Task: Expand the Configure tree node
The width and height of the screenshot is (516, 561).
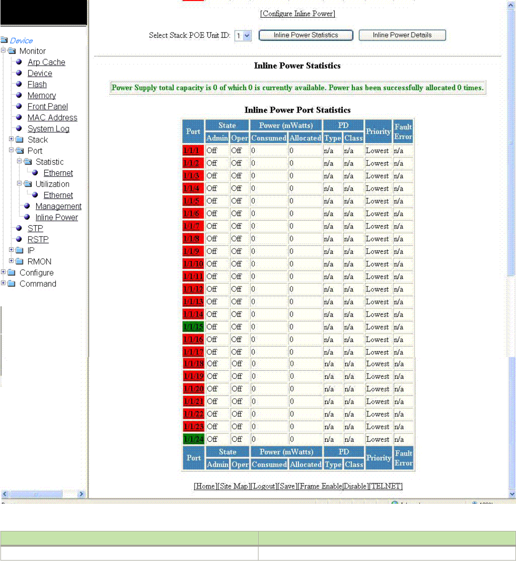Action: point(3,272)
